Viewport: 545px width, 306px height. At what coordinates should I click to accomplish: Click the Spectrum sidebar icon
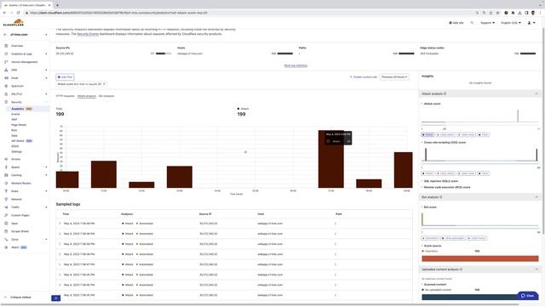pyautogui.click(x=6, y=86)
